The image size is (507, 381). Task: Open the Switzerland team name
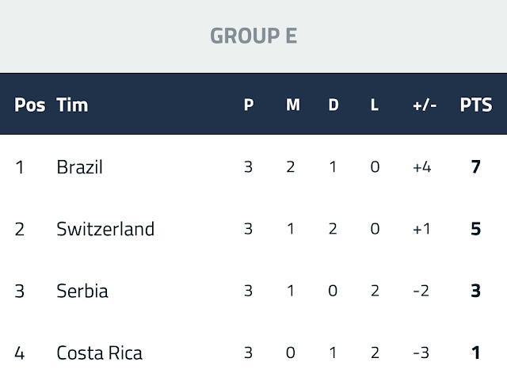pos(105,229)
